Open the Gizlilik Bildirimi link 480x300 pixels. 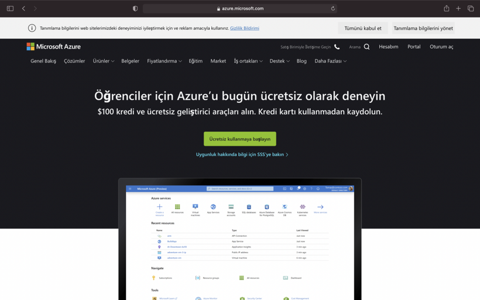245,28
